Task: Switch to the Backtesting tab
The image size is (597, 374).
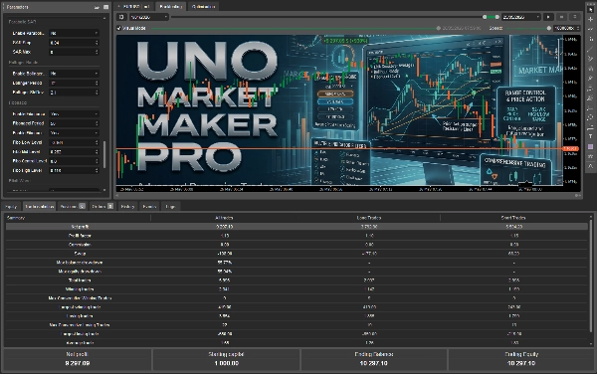Action: click(x=170, y=7)
